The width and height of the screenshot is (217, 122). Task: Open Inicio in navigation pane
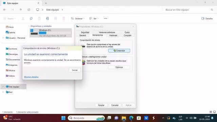coord(10,27)
